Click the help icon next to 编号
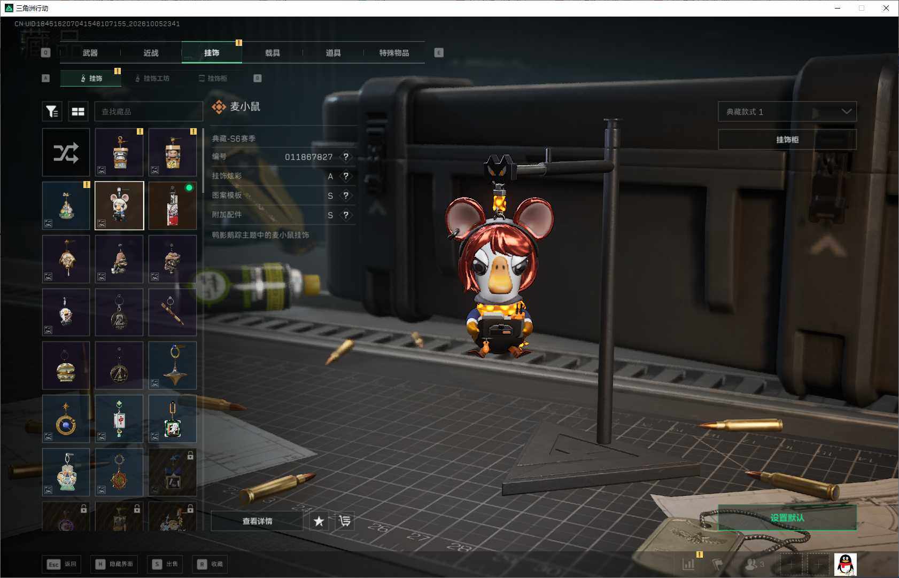 (346, 157)
